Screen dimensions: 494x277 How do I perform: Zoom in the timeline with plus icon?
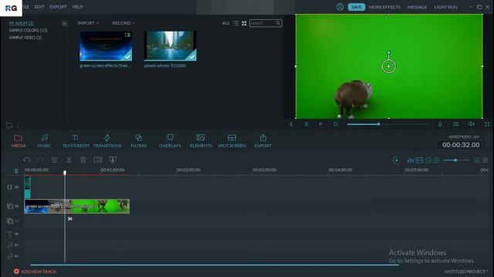tap(436, 161)
